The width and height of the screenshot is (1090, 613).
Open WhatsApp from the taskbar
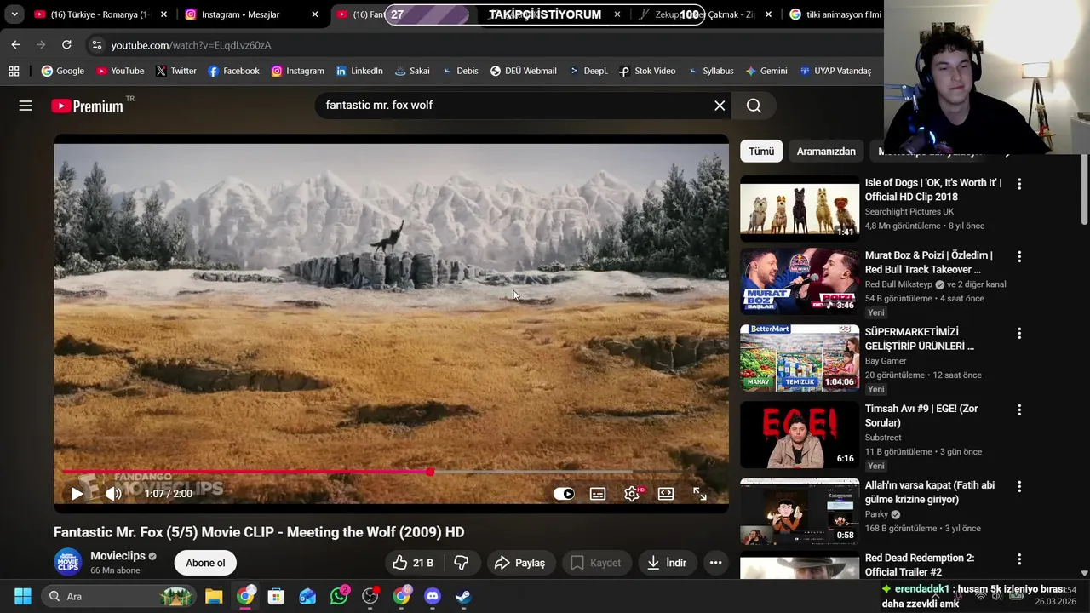(339, 596)
